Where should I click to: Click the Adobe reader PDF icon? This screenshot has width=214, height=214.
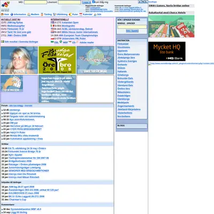click(77, 42)
